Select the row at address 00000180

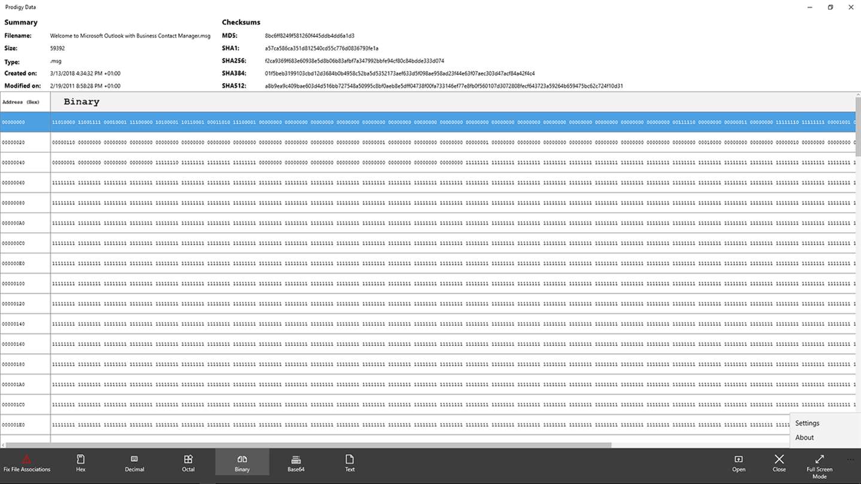pos(428,365)
